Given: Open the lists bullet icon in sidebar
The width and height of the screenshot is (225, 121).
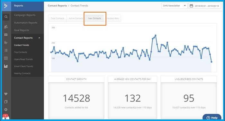Looking at the screenshot, I should click(6, 50).
